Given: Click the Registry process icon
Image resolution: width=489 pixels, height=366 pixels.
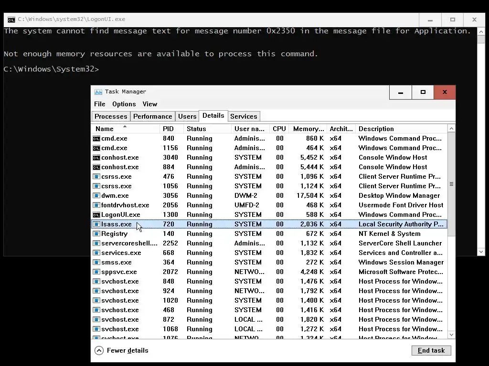Looking at the screenshot, I should (96, 234).
